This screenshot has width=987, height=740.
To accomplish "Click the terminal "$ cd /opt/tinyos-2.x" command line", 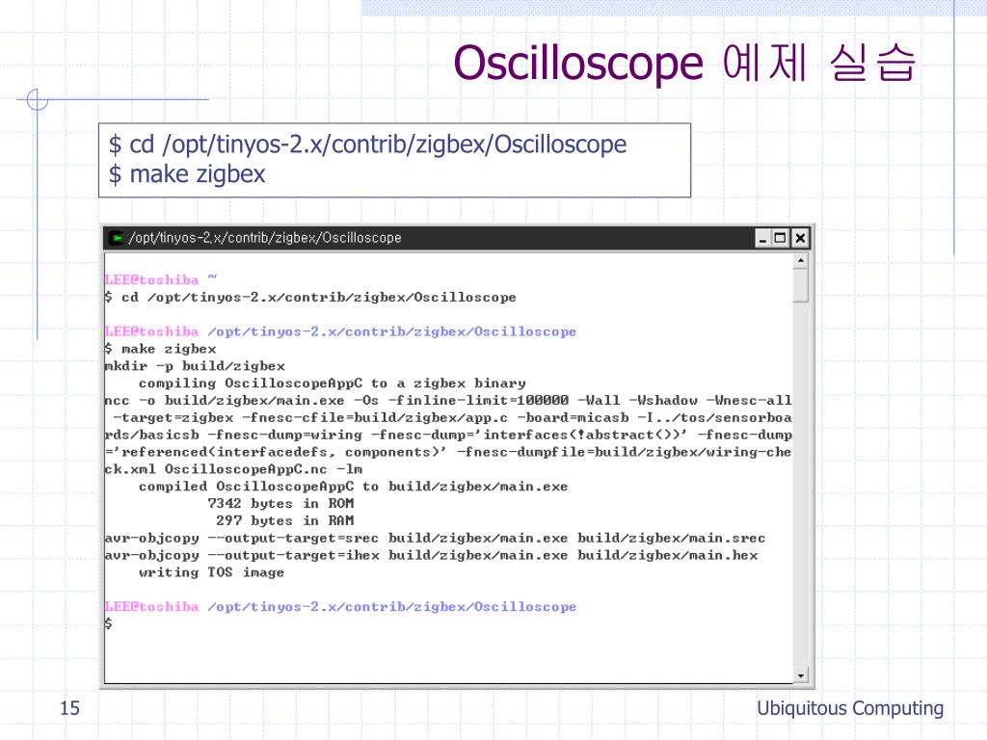I will click(310, 297).
